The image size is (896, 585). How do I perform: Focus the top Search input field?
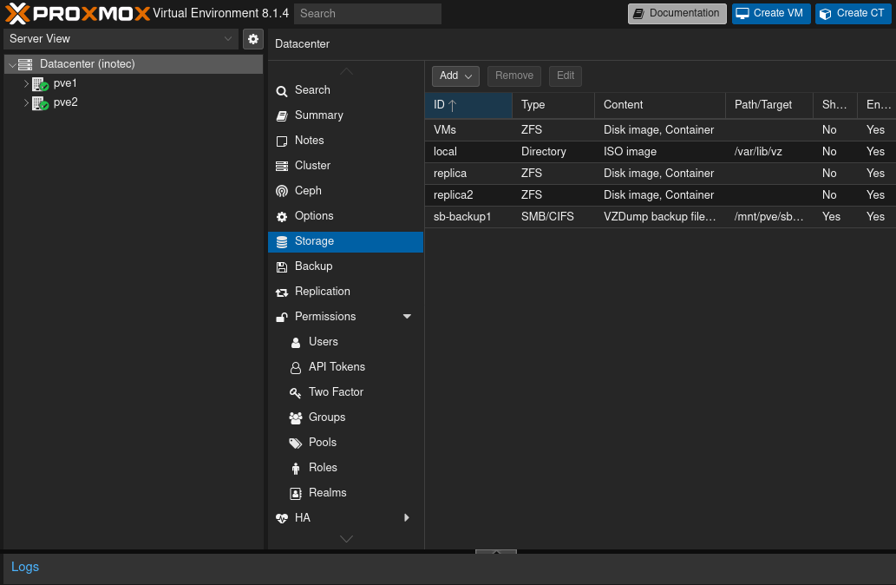tap(368, 14)
